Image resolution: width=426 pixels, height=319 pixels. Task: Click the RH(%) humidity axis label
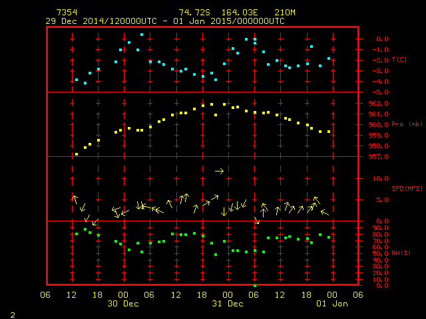[x=399, y=253]
